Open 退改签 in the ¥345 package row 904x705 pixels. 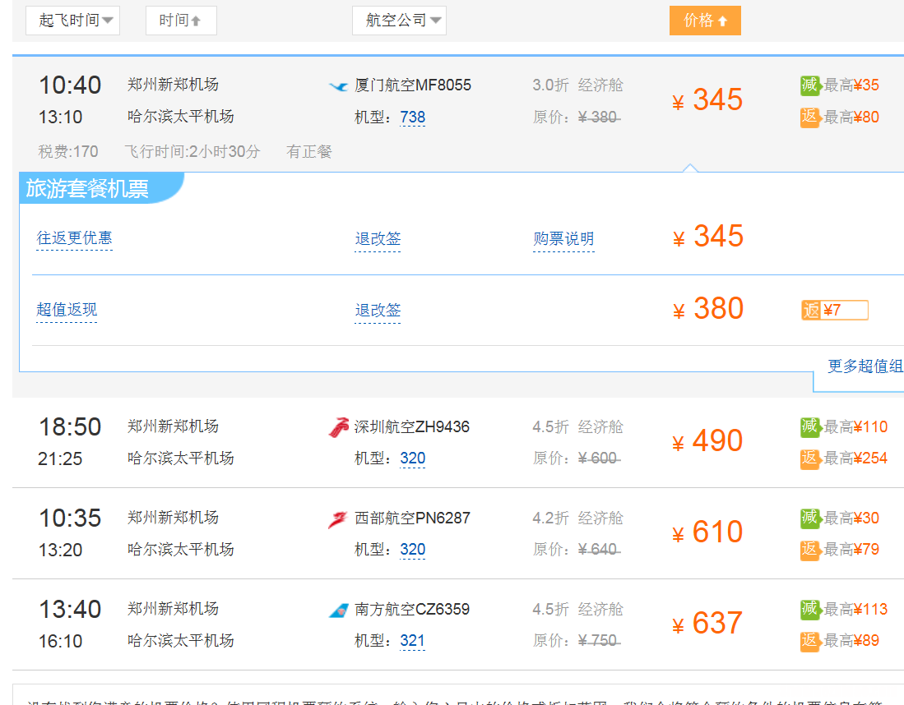point(378,239)
